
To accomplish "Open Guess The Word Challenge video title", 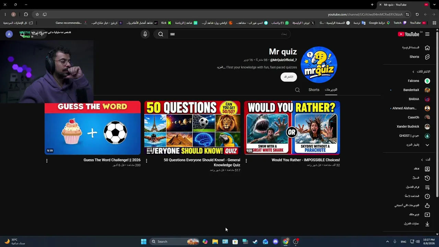I will (112, 160).
